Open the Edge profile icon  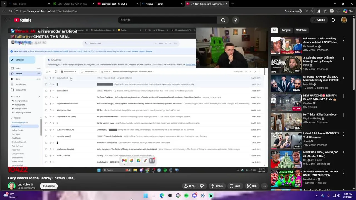coord(332,11)
